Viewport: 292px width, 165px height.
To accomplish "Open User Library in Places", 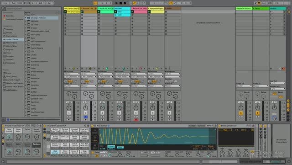I will (11, 76).
